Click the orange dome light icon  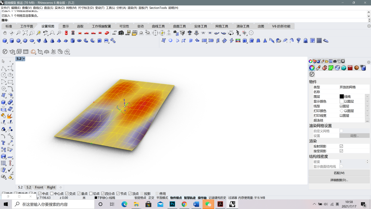(33, 52)
